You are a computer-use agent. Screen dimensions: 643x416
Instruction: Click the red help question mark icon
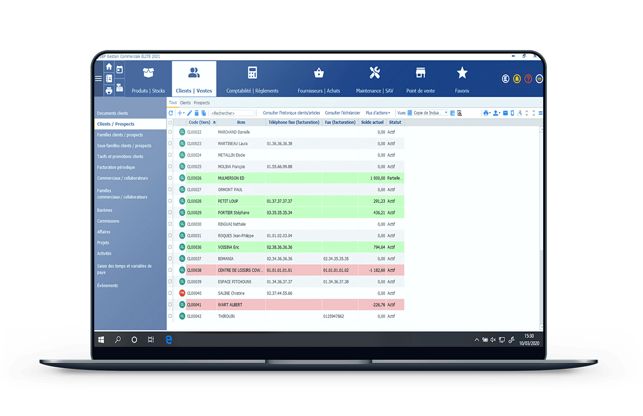coord(528,79)
